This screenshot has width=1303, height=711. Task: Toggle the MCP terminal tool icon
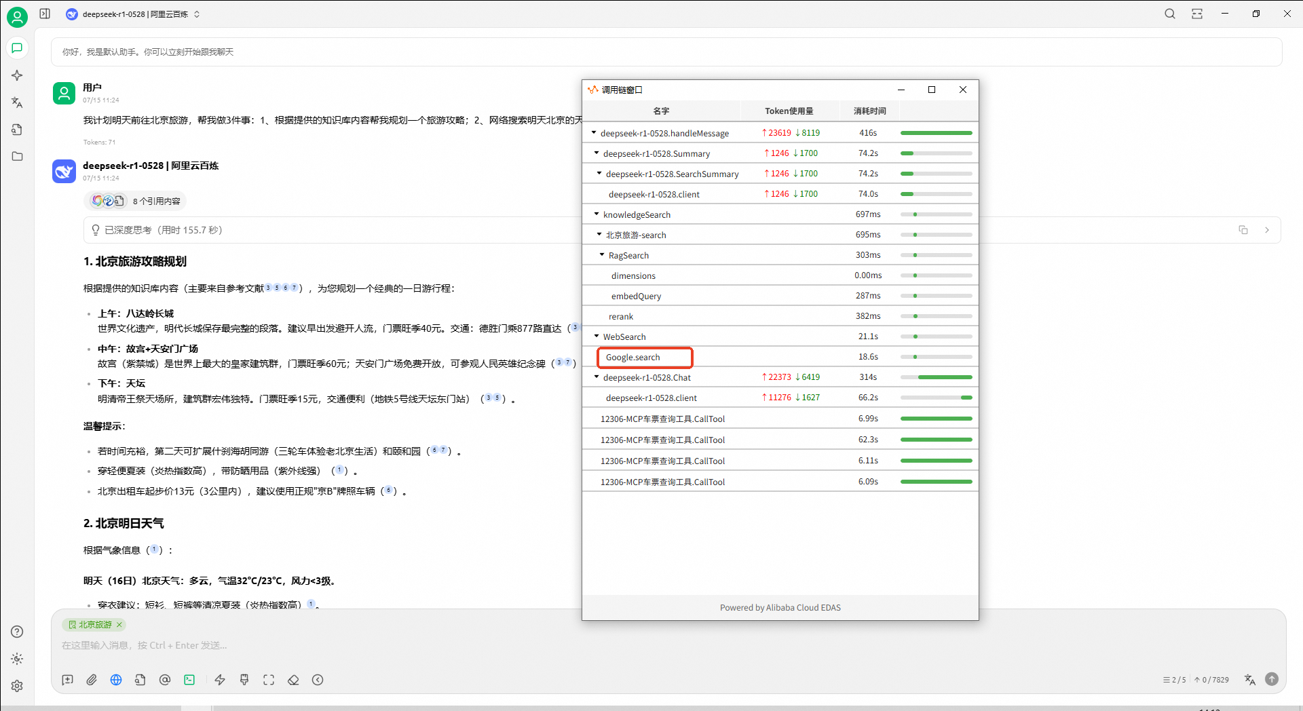pyautogui.click(x=189, y=680)
